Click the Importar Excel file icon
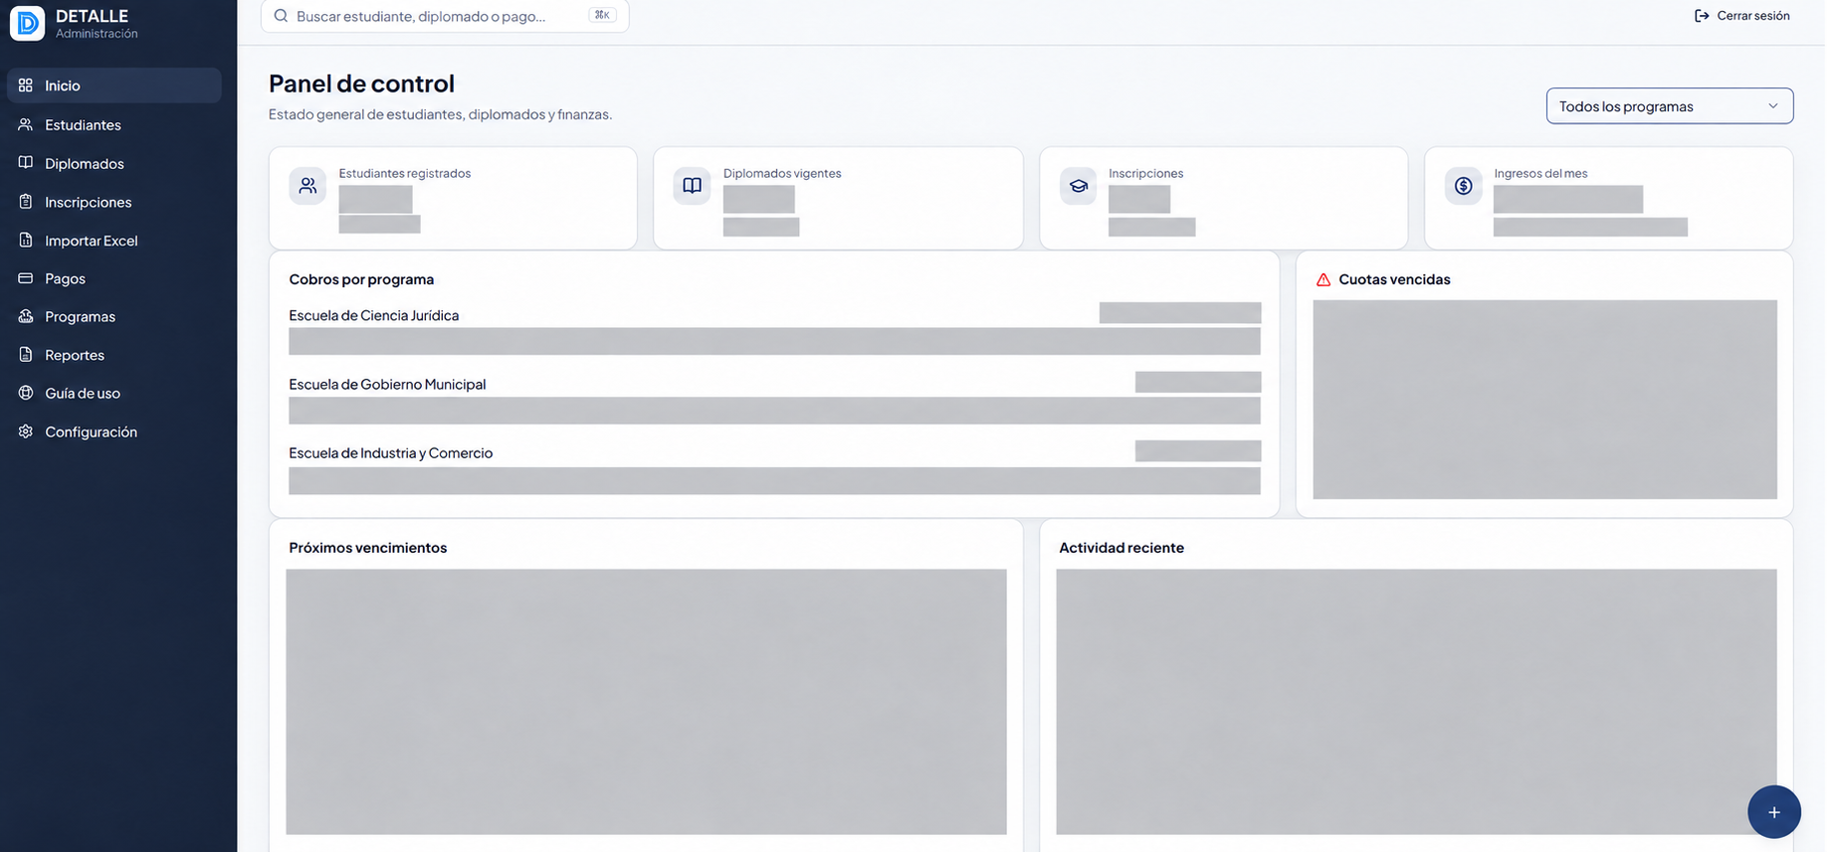The width and height of the screenshot is (1827, 852). point(26,240)
